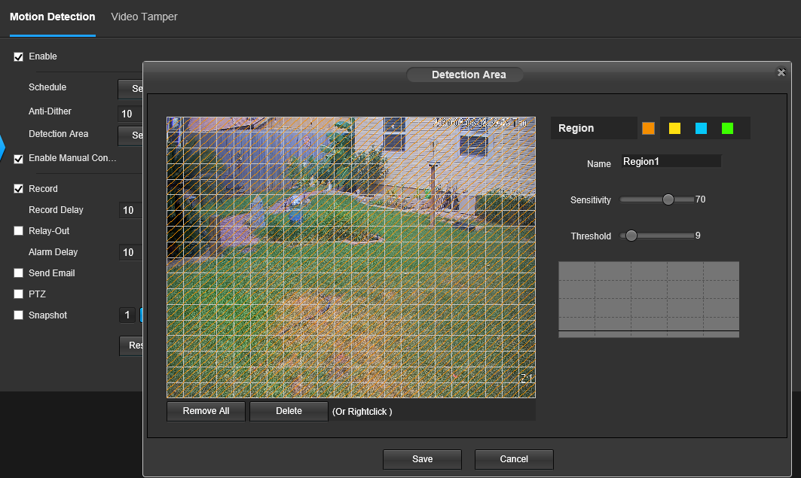Viewport: 801px width, 478px height.
Task: Check the PTZ checkbox
Action: point(18,294)
